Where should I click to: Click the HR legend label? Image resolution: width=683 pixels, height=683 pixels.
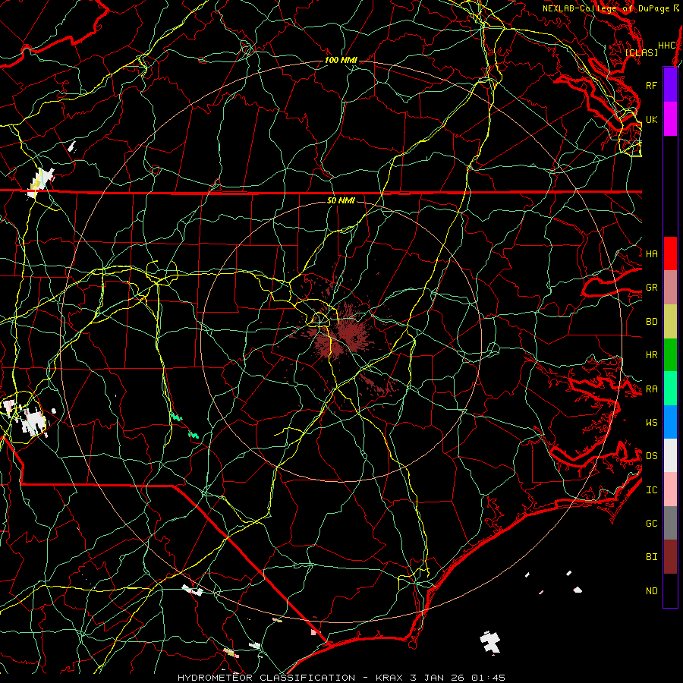pos(651,355)
